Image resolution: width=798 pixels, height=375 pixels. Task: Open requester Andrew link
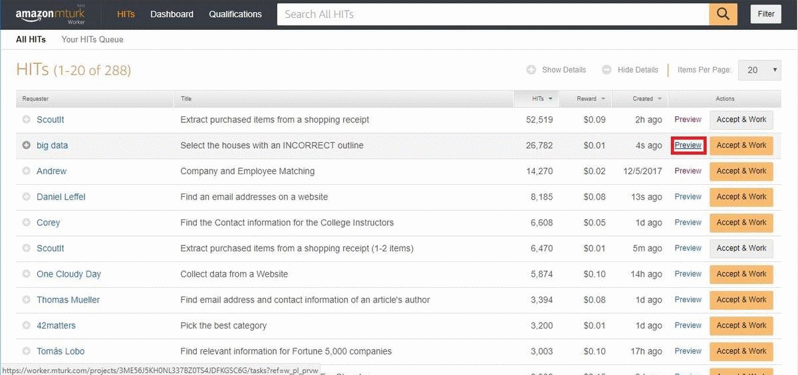click(51, 171)
